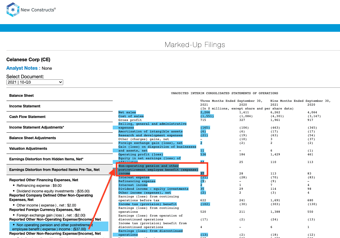The width and height of the screenshot is (340, 238).
Task: Select highlighted Non operating pension list item
Action: coord(59,227)
